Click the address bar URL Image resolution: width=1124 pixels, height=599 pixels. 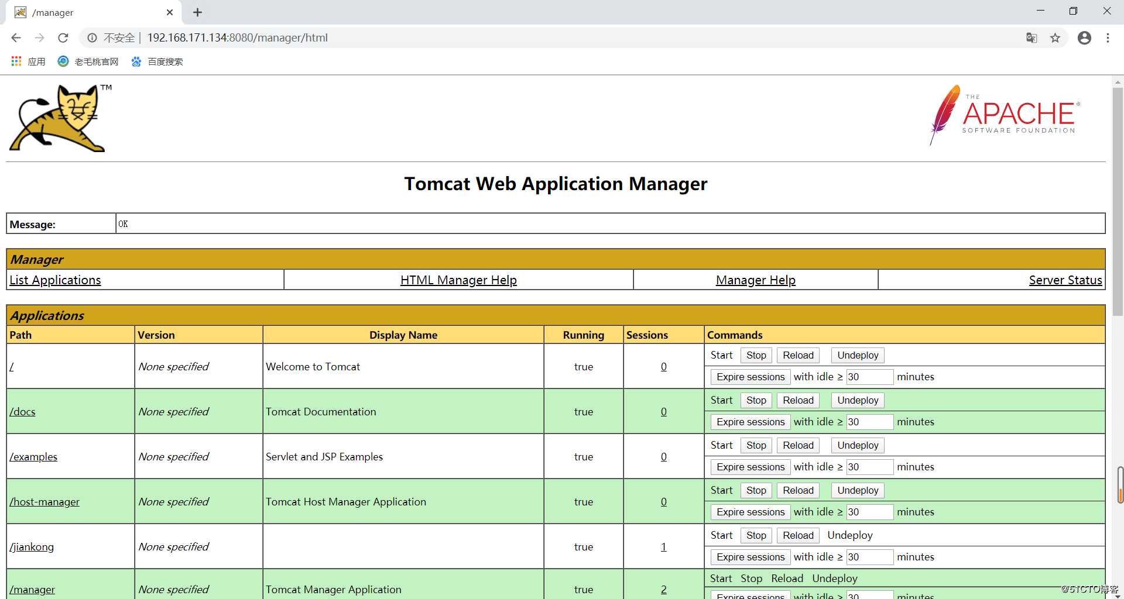pyautogui.click(x=237, y=38)
